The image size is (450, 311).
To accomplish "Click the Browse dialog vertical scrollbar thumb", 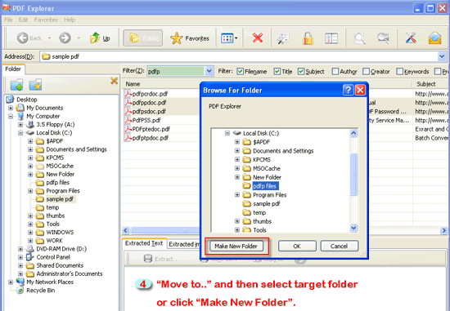I will click(353, 174).
